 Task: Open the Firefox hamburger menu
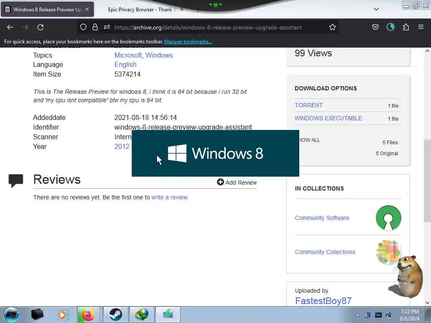(x=421, y=27)
